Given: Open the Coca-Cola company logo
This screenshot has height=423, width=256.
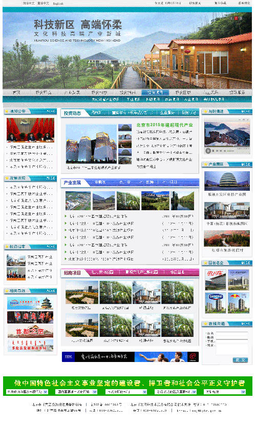Looking at the screenshot, I should pos(216,280).
